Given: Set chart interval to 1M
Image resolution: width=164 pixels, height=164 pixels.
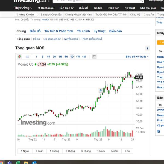Looking at the screenshot, I should pos(84,57).
